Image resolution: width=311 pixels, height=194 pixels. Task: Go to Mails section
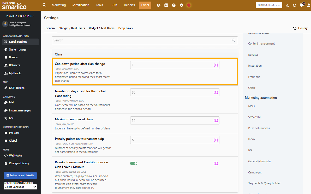[251, 106]
